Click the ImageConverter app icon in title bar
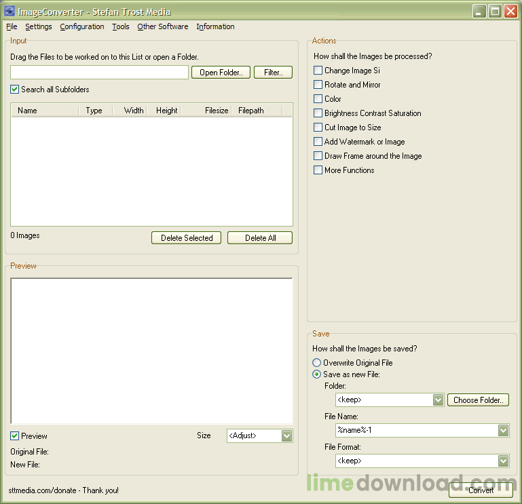Screen dimensions: 522x504 click(10, 12)
